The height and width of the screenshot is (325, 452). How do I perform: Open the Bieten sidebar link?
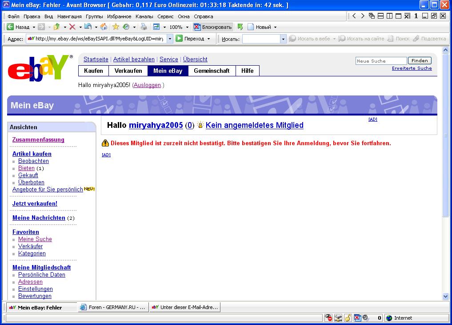26,168
